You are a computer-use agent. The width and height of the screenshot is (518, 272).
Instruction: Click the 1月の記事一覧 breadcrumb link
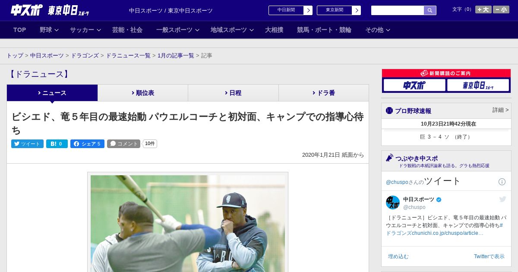tap(176, 56)
